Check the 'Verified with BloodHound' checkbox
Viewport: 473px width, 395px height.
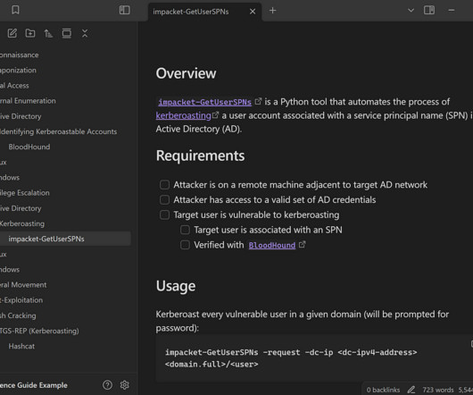point(185,245)
